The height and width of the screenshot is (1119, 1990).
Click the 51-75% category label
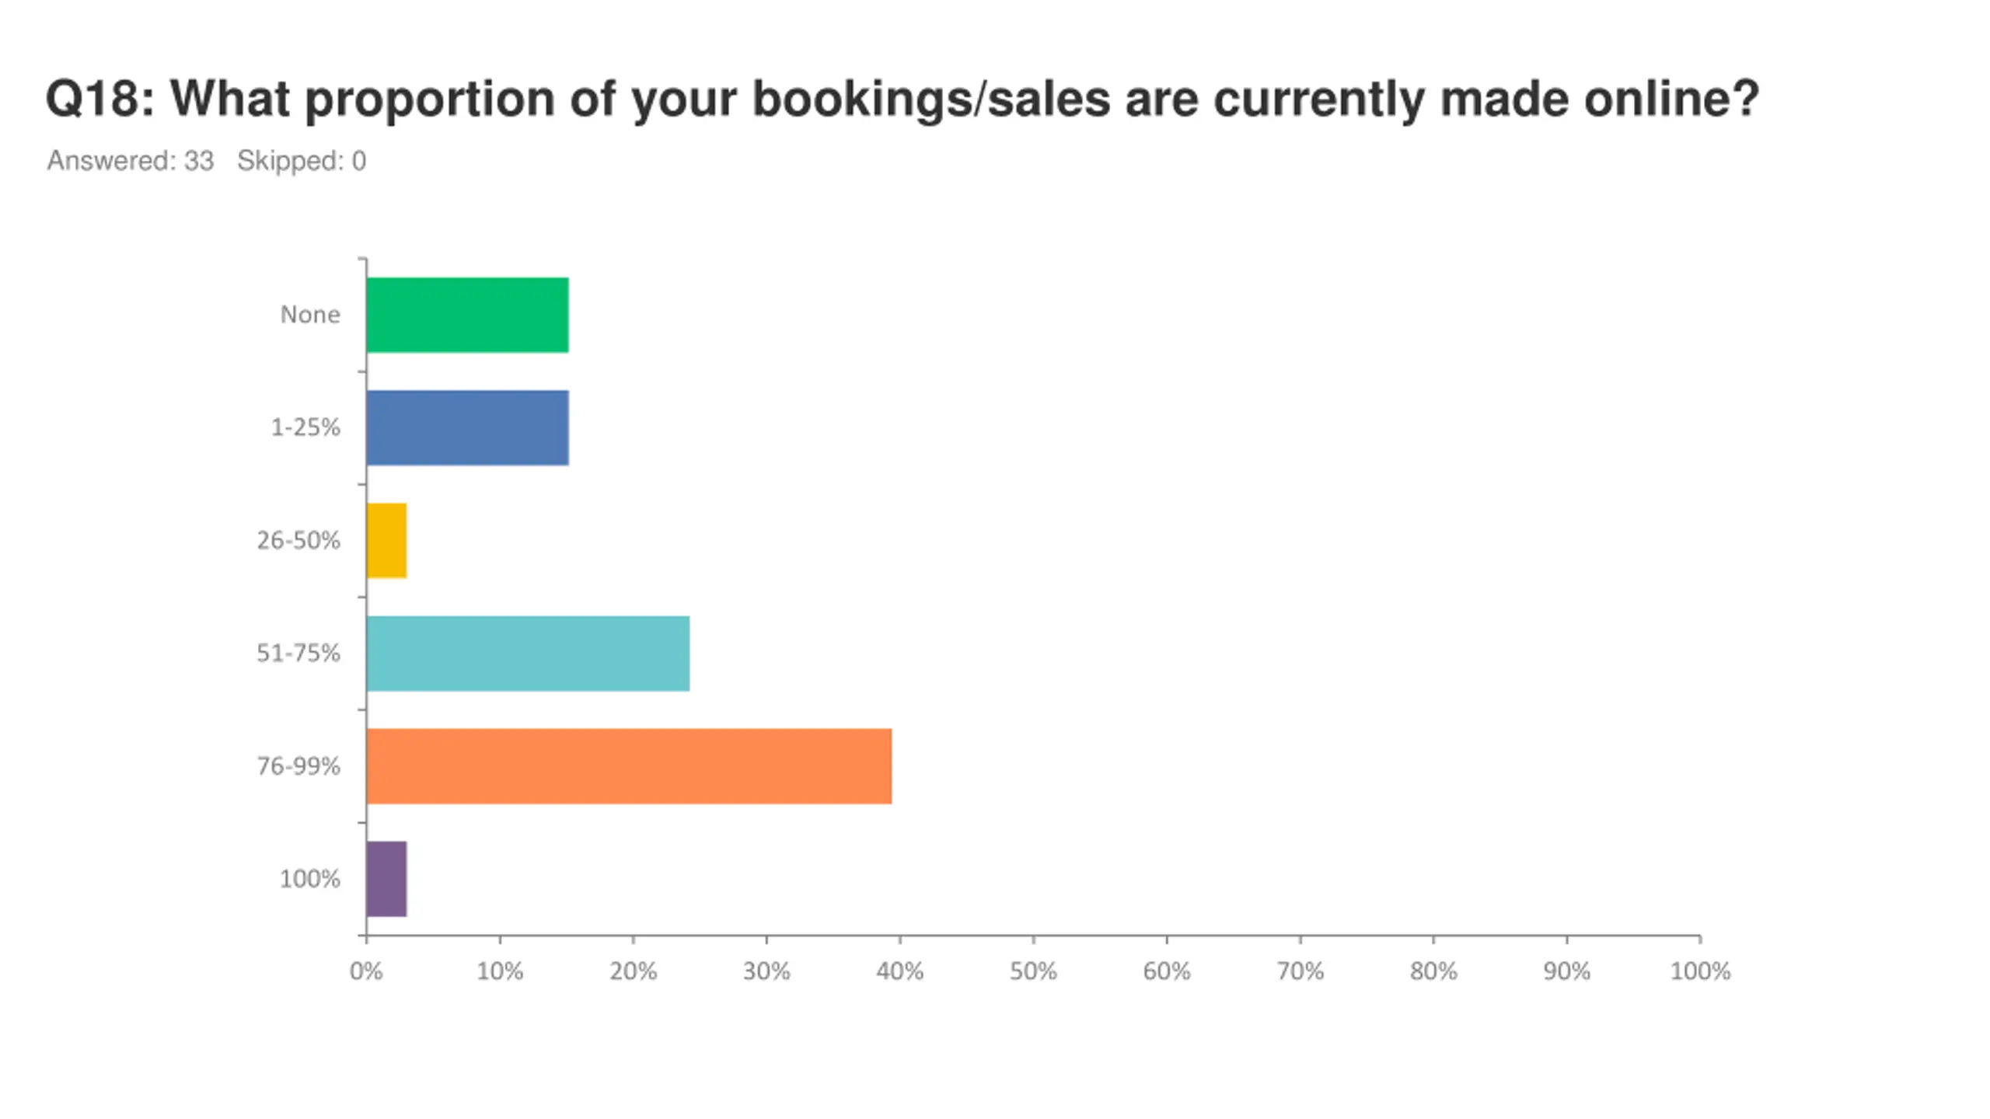tap(298, 653)
